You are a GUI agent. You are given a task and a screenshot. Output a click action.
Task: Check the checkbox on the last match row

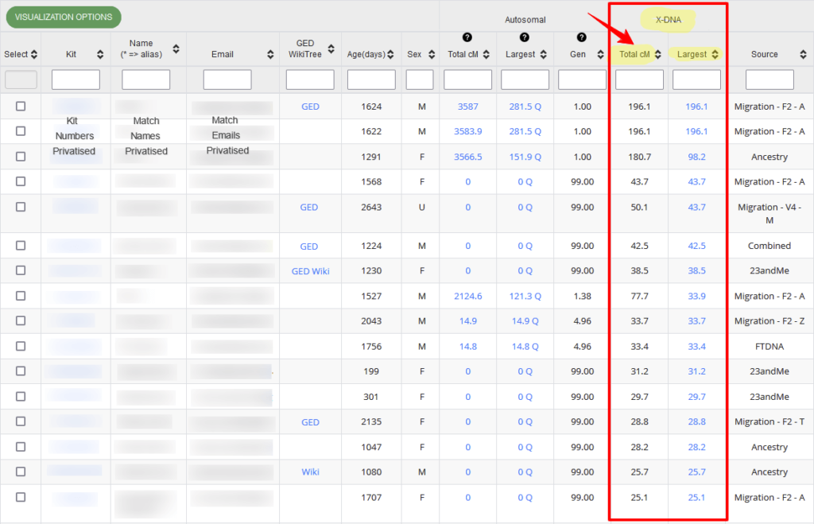tap(20, 498)
